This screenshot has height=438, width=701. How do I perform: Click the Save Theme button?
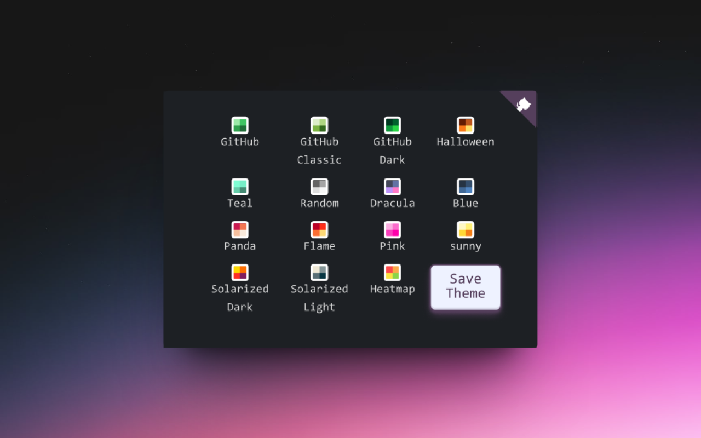click(x=465, y=286)
